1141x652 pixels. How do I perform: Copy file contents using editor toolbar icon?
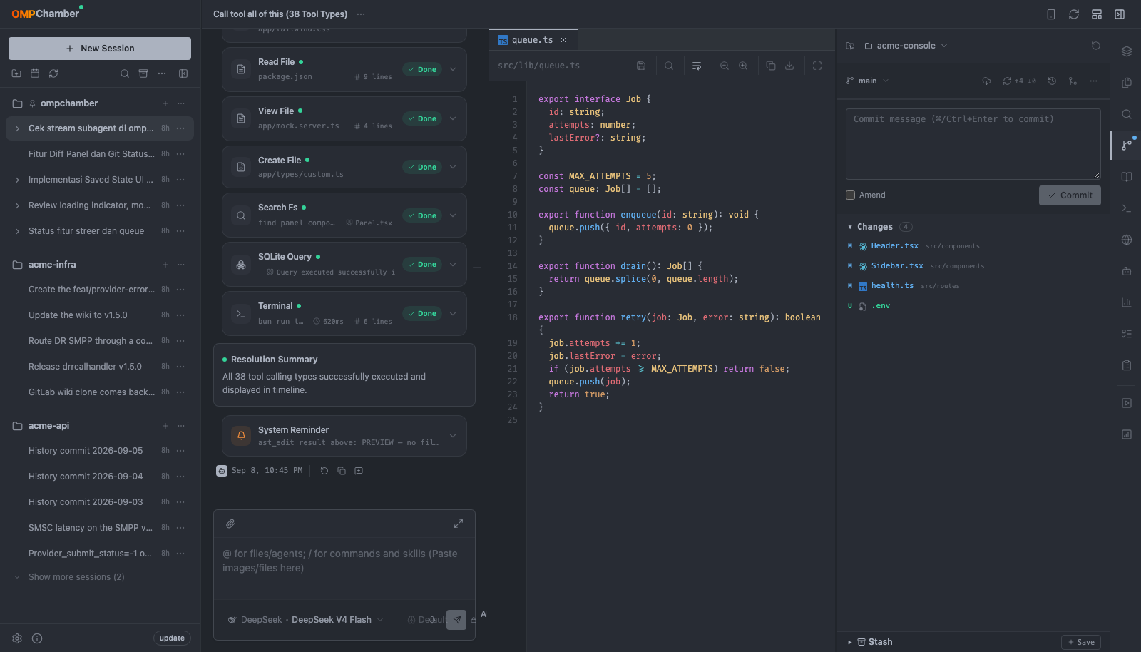[x=771, y=66]
